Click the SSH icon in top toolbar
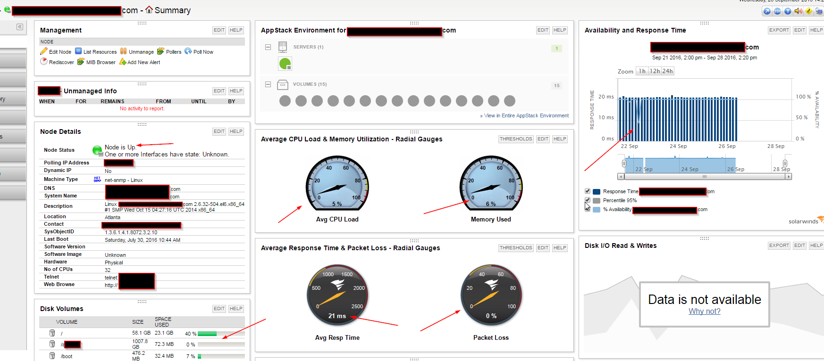The width and height of the screenshot is (824, 361). click(777, 11)
